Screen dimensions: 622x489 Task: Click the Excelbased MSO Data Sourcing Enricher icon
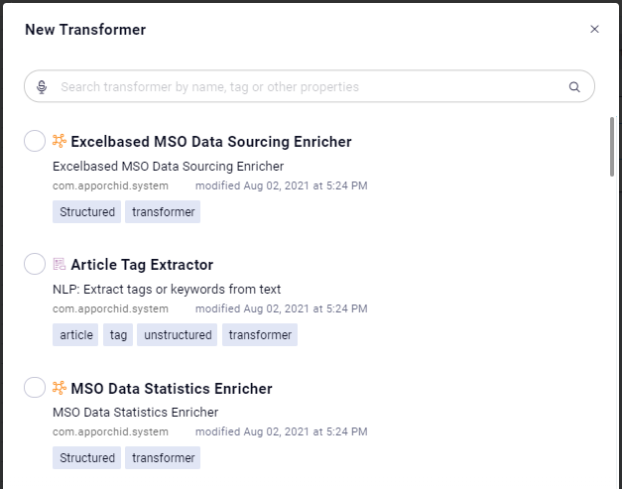(60, 141)
